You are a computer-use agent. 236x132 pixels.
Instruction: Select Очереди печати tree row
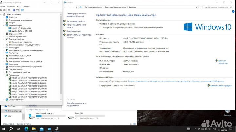[15, 70]
